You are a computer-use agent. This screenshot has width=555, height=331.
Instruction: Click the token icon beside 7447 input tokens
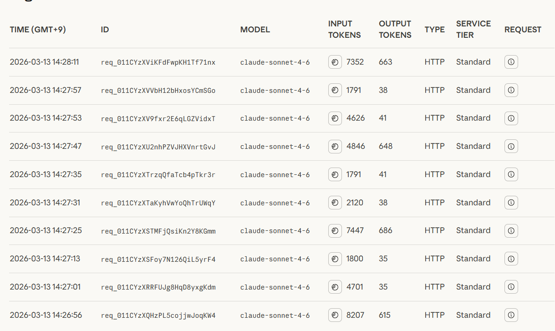click(x=335, y=231)
